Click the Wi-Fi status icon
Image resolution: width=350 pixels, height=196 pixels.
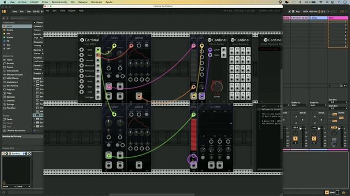pos(321,2)
